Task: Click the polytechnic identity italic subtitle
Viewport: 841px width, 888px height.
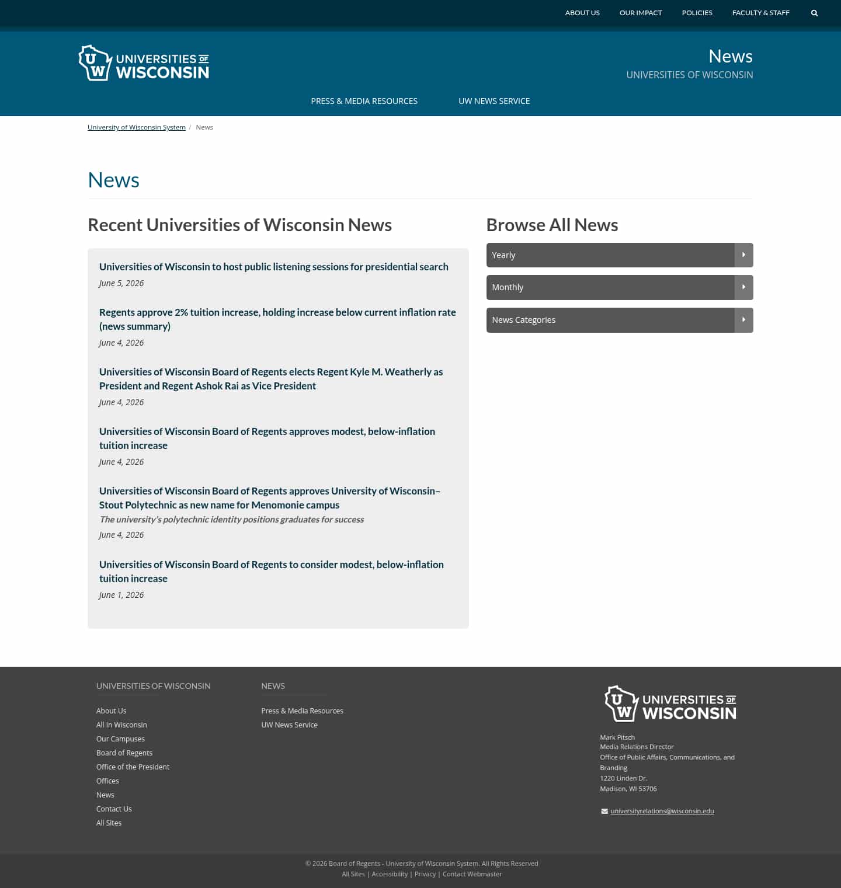Action: (x=232, y=520)
